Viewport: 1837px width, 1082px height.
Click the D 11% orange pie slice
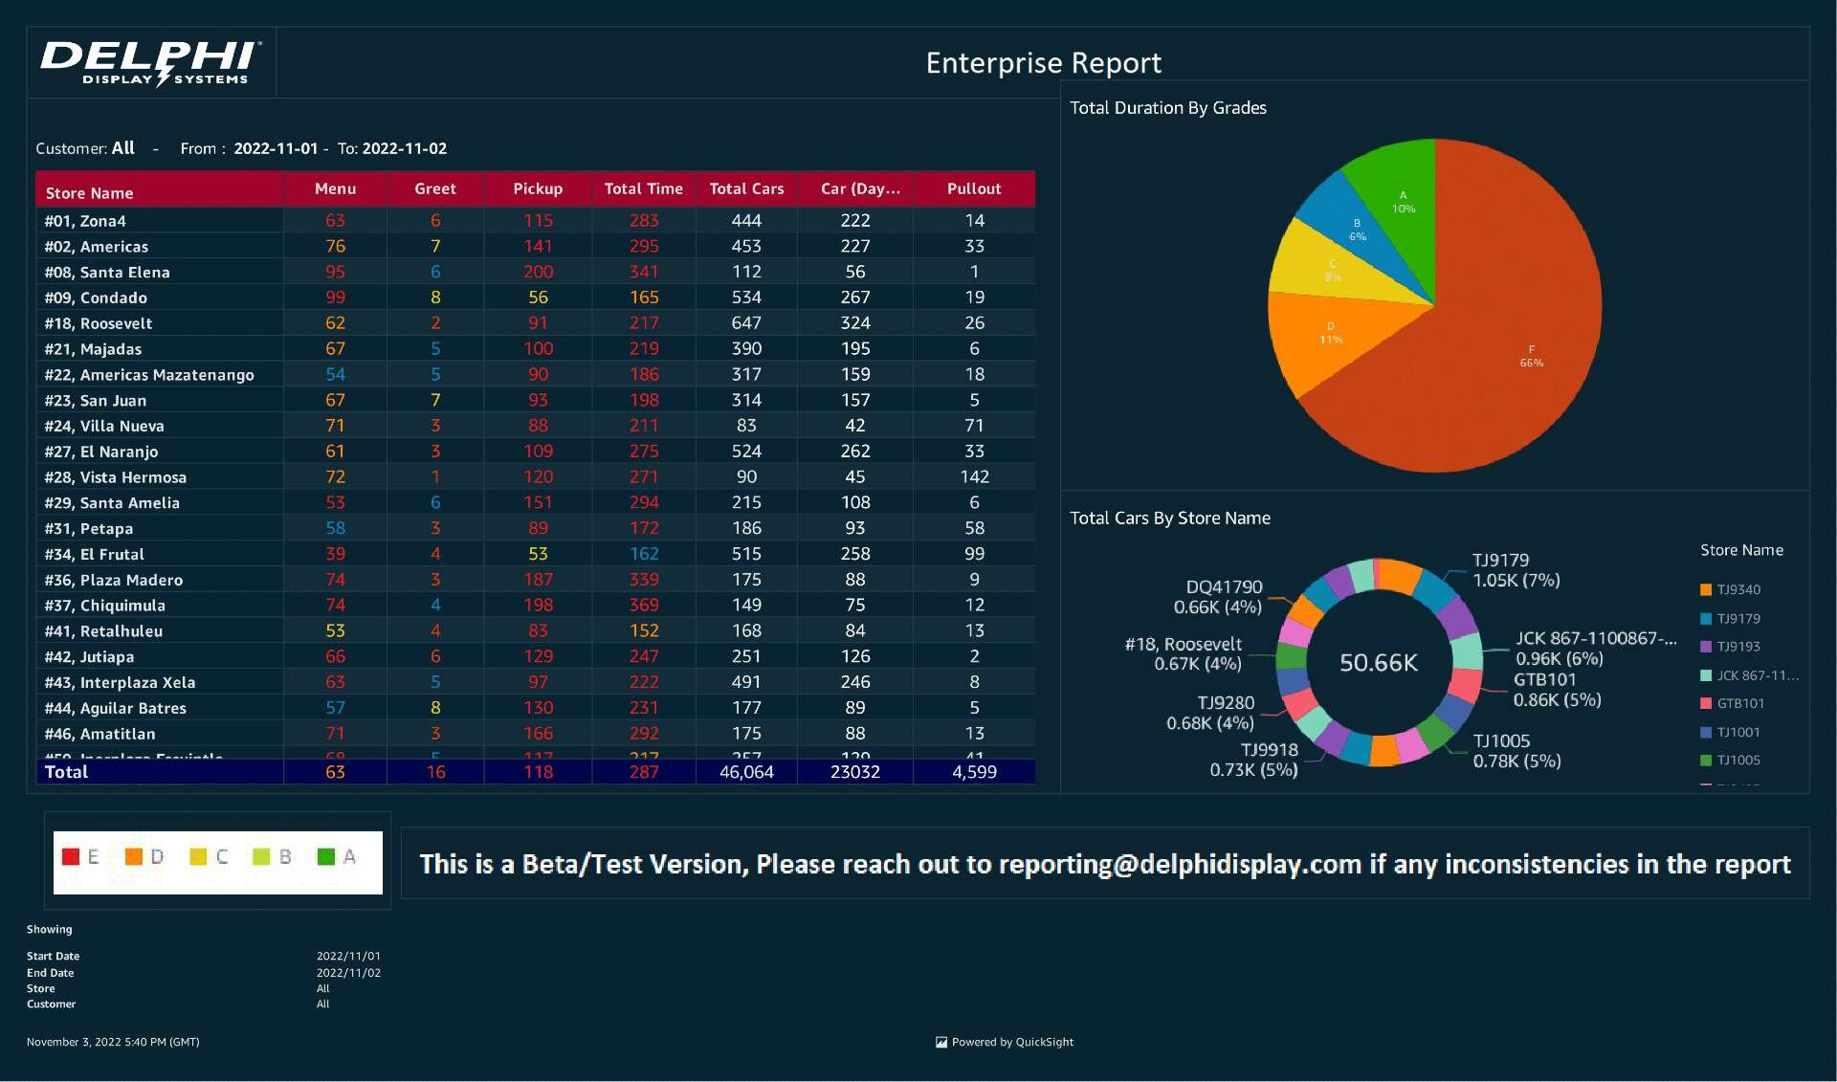[x=1330, y=333]
